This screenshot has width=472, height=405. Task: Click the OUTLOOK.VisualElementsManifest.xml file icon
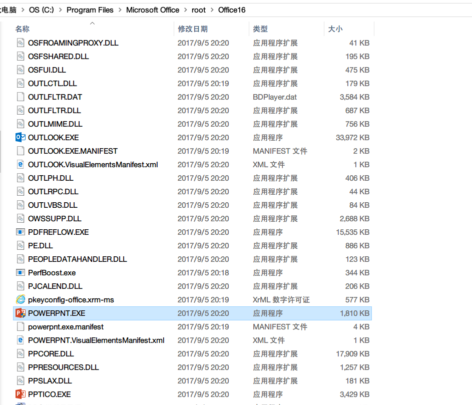[x=21, y=164]
